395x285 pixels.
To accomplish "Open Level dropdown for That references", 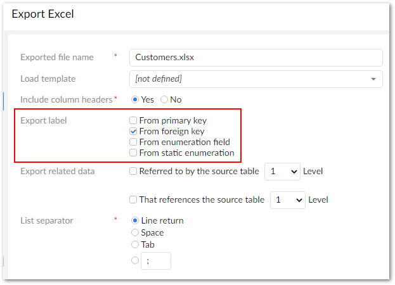I will pos(287,199).
